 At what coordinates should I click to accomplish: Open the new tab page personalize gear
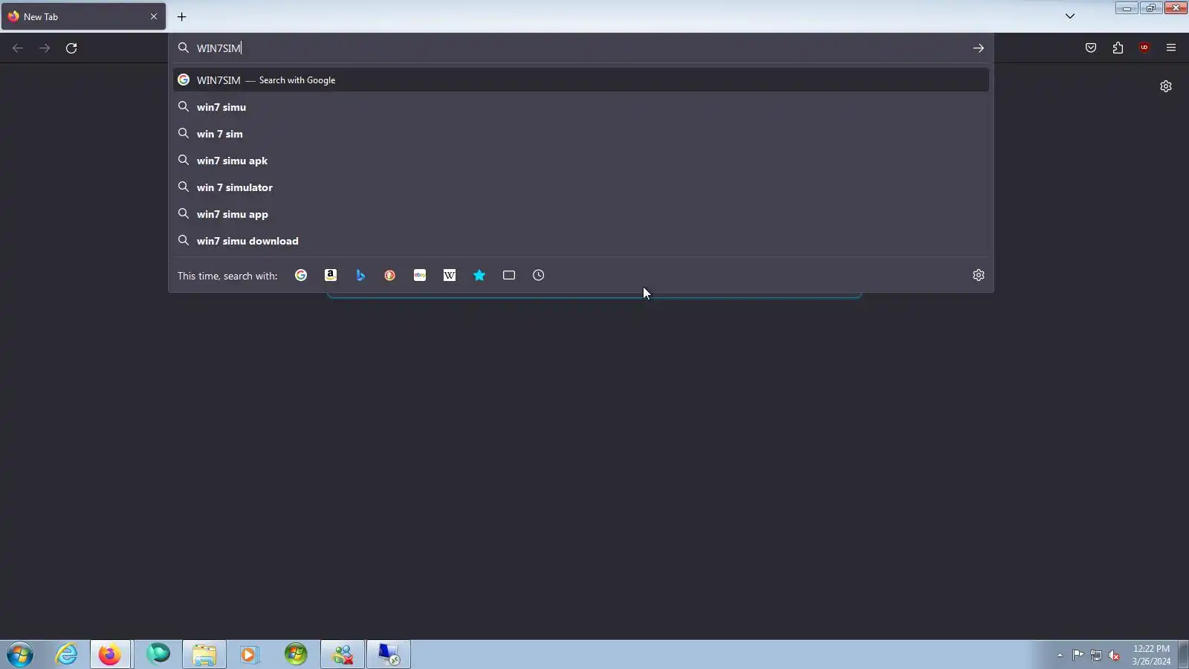tap(1166, 86)
